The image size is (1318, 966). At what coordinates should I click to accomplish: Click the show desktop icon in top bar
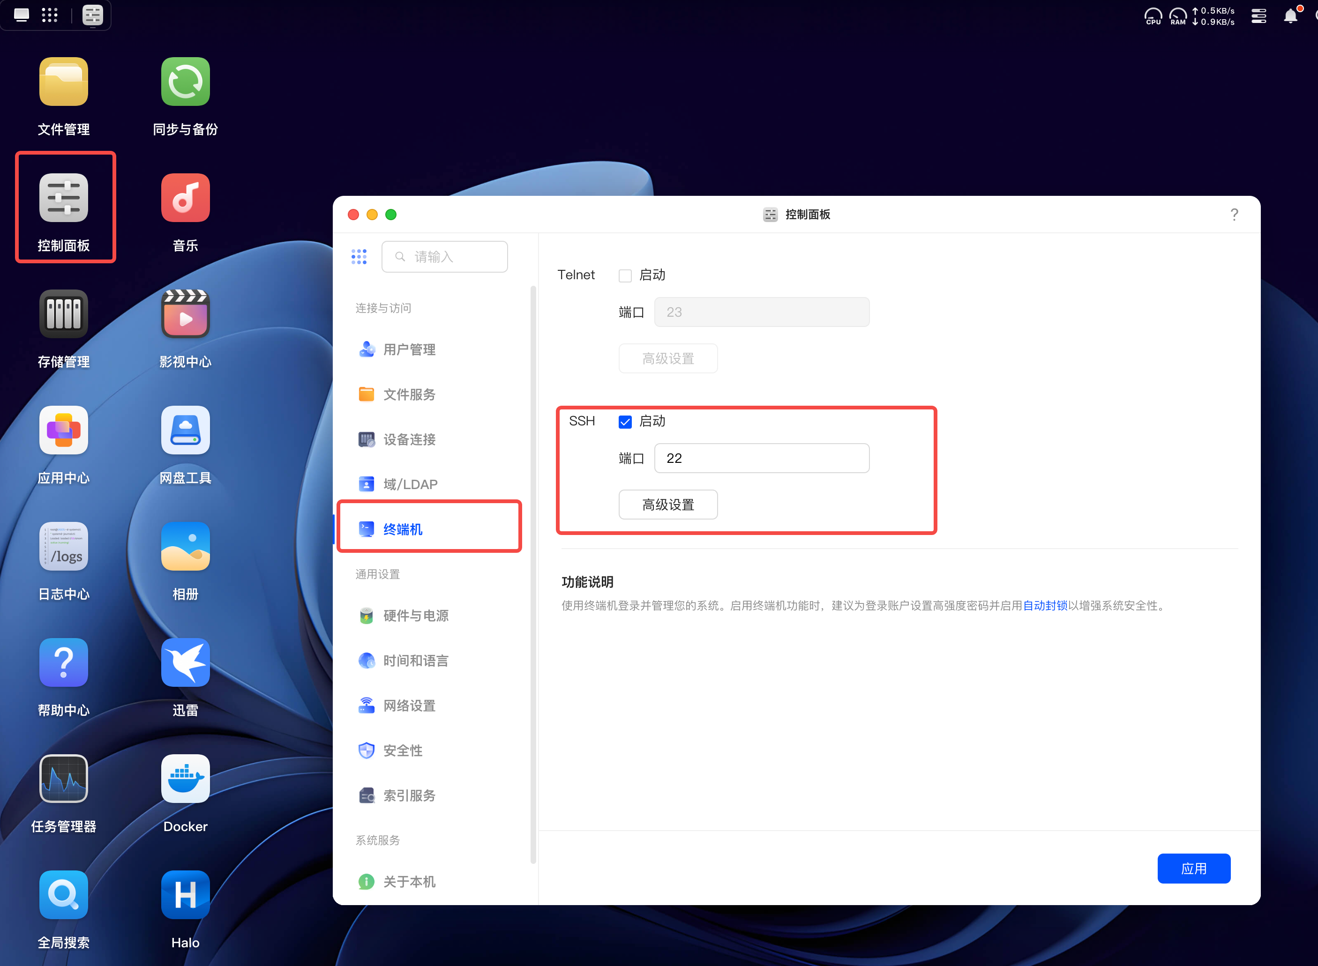pyautogui.click(x=22, y=15)
